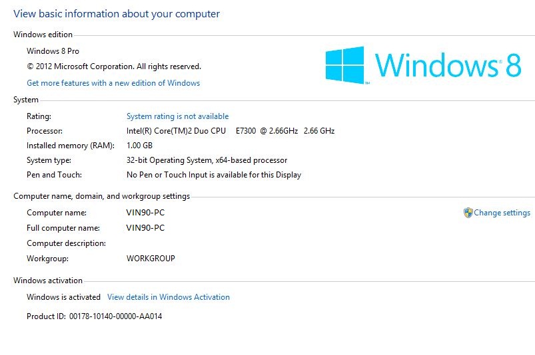Select the installed memory value '1.00 GB'
Screen dimensions: 535x355
coord(139,146)
